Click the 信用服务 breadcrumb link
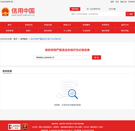 coord(24,39)
